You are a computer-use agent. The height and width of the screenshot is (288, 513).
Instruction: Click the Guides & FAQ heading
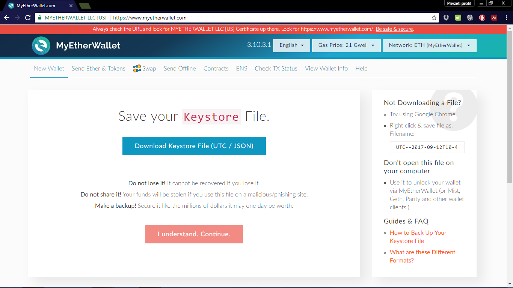406,221
